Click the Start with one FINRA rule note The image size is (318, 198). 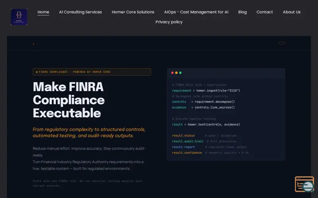[87, 183]
